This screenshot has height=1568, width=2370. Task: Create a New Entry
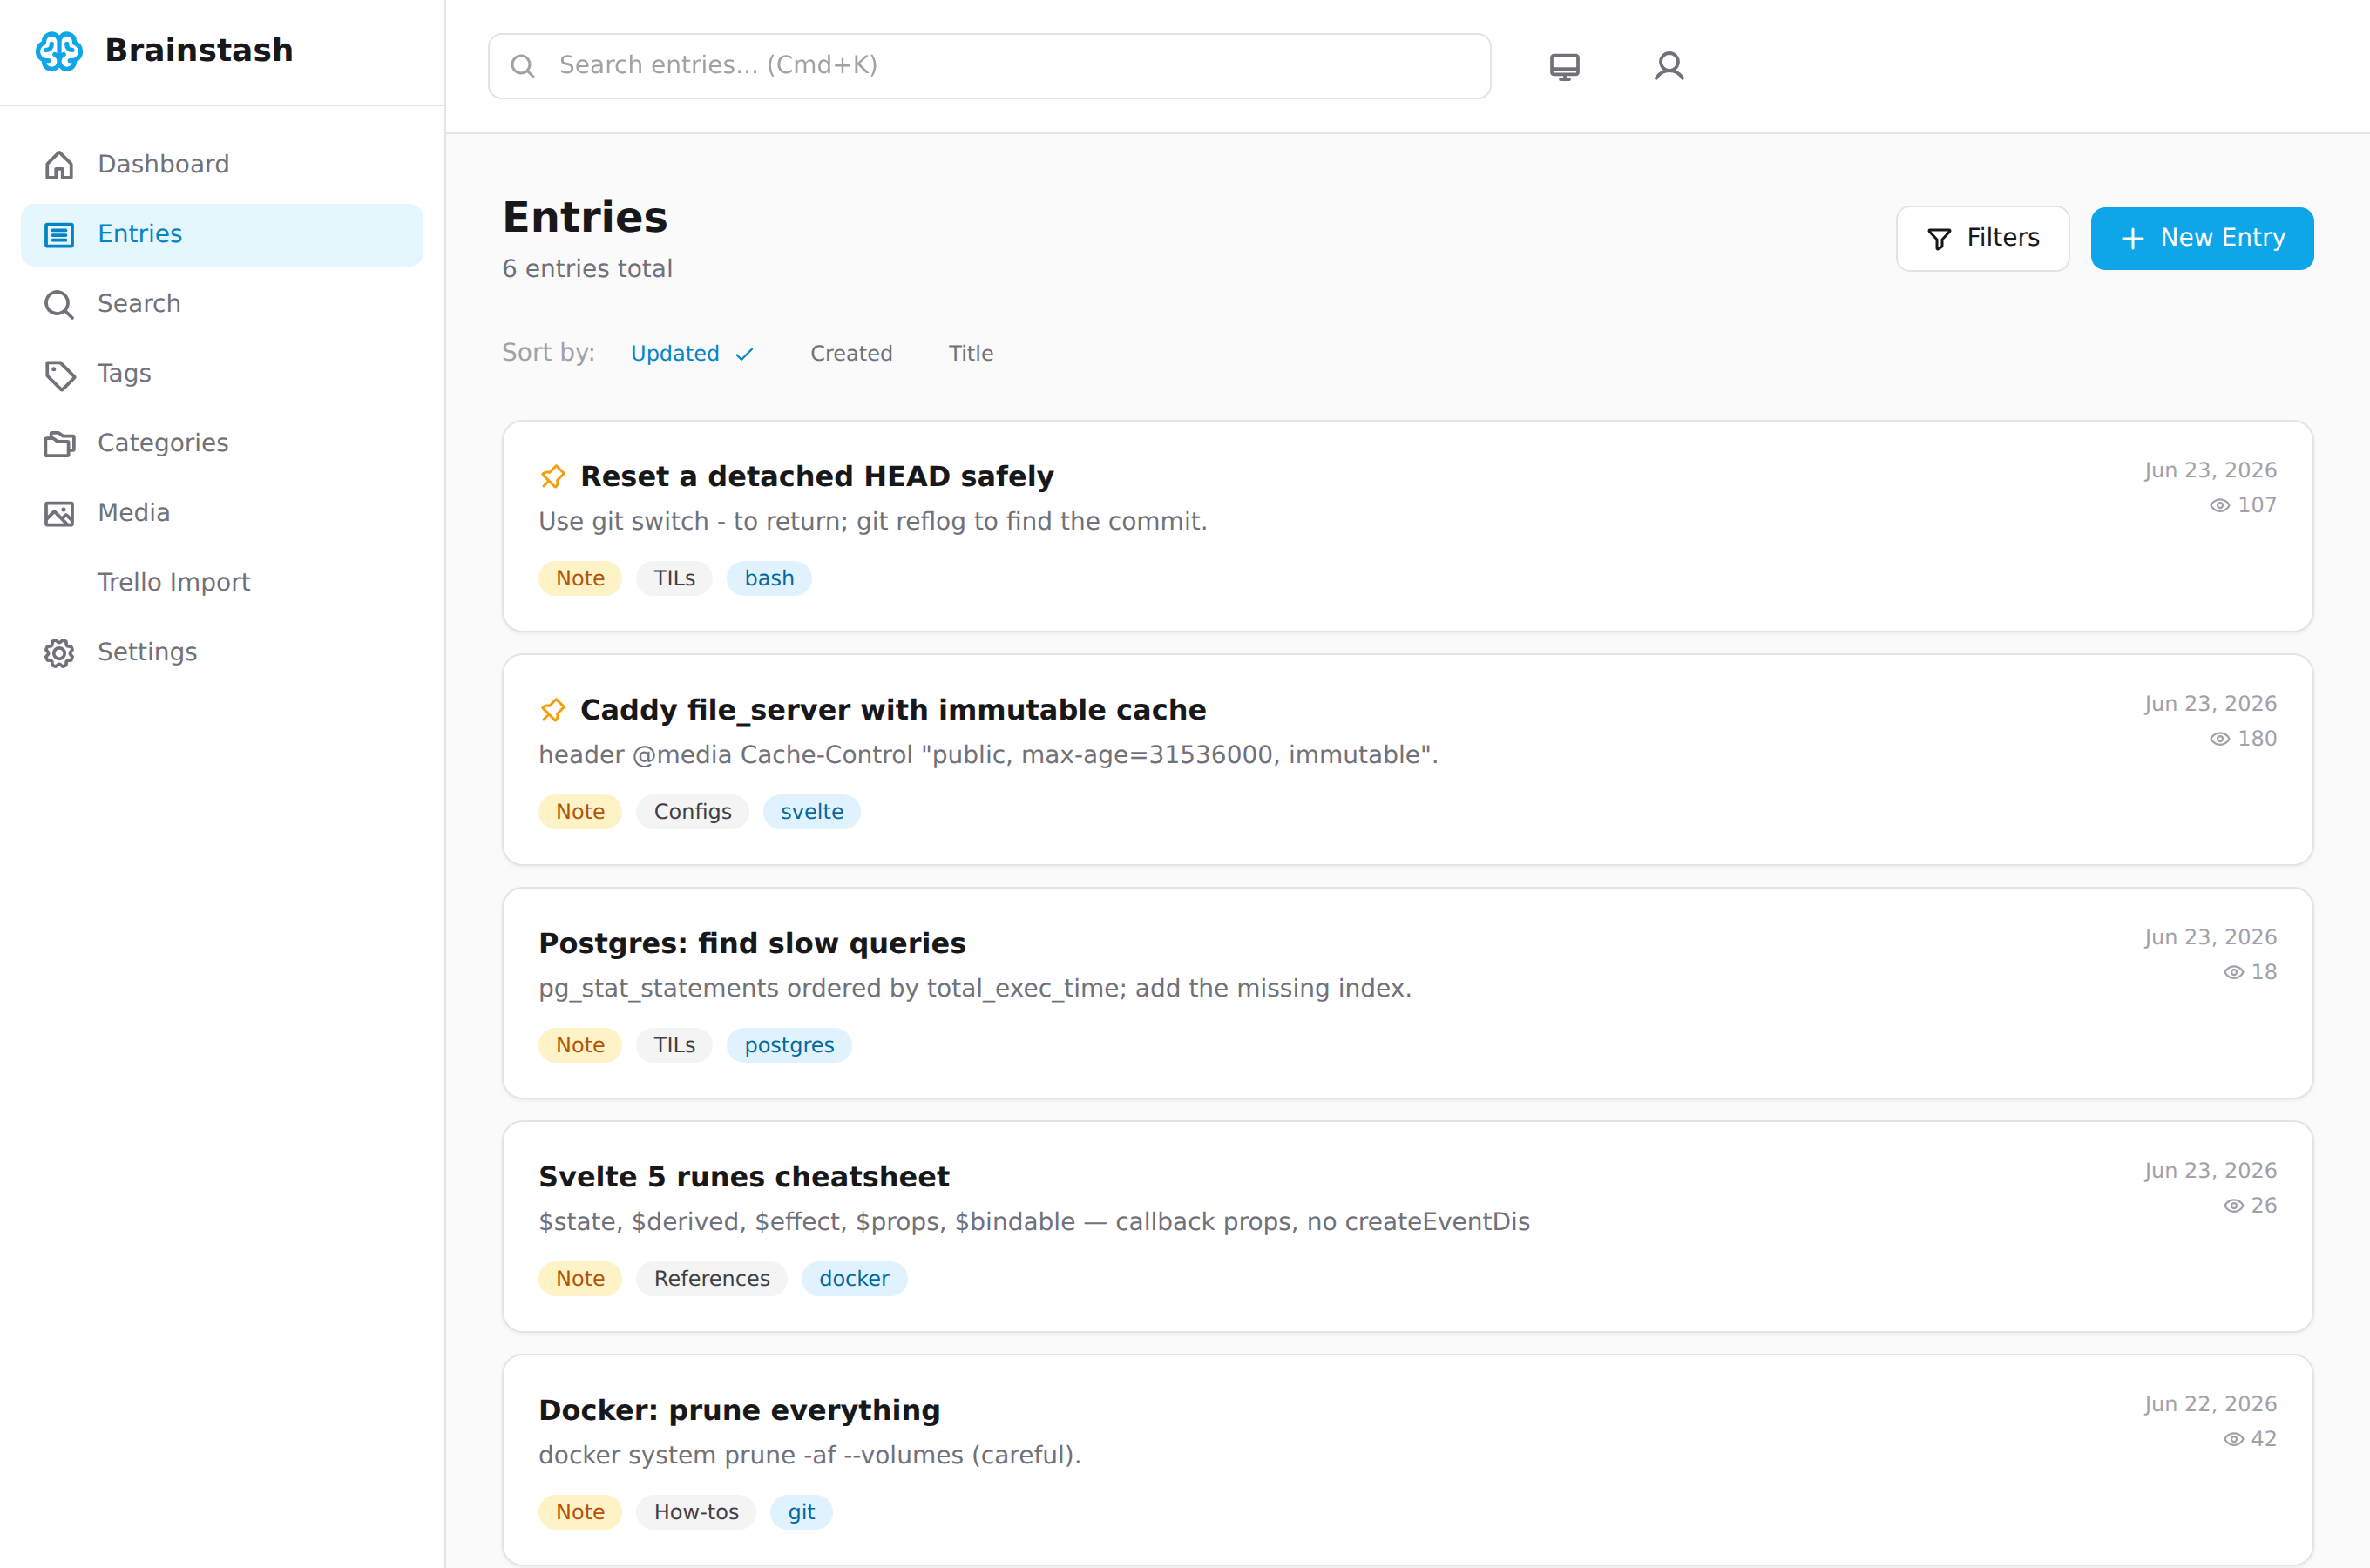2202,238
